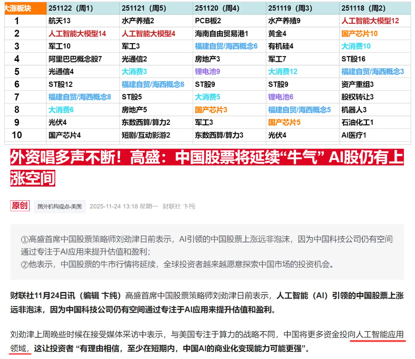Select the AI医疗1 cell
Image resolution: width=415 pixels, height=359 pixels.
[354, 135]
